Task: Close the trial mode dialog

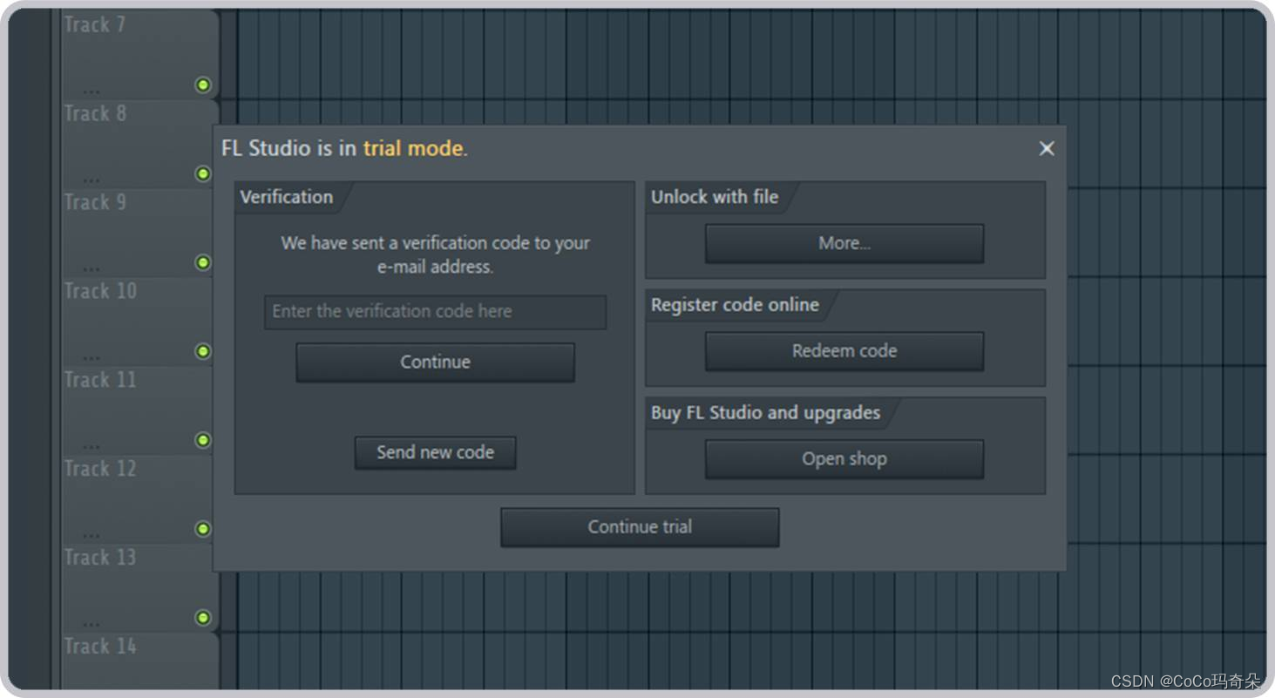Action: click(1047, 149)
